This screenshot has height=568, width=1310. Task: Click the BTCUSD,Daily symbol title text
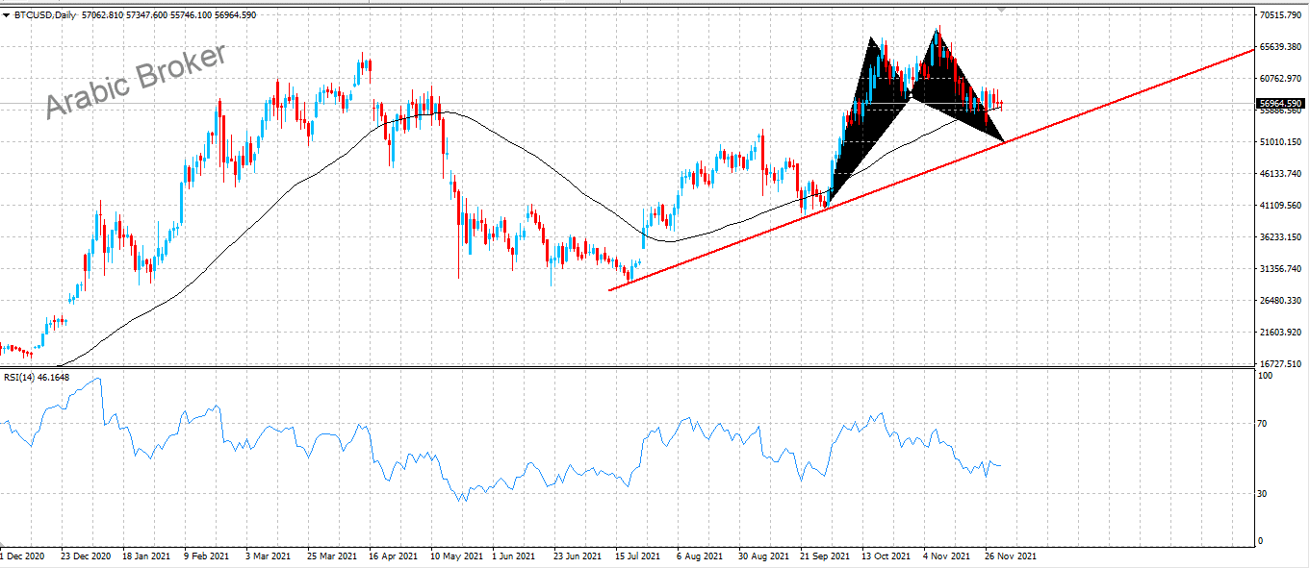click(44, 15)
